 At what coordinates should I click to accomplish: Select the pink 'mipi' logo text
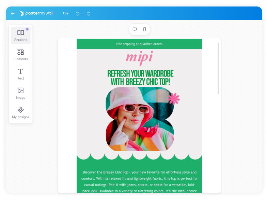[x=139, y=57]
